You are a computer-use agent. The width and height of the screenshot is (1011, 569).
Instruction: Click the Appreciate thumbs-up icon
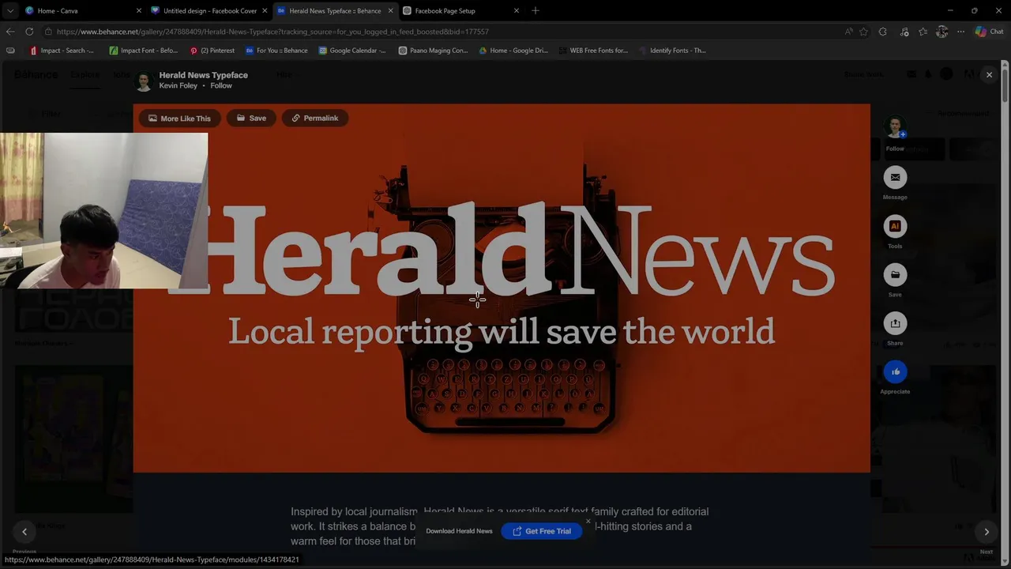pyautogui.click(x=895, y=371)
